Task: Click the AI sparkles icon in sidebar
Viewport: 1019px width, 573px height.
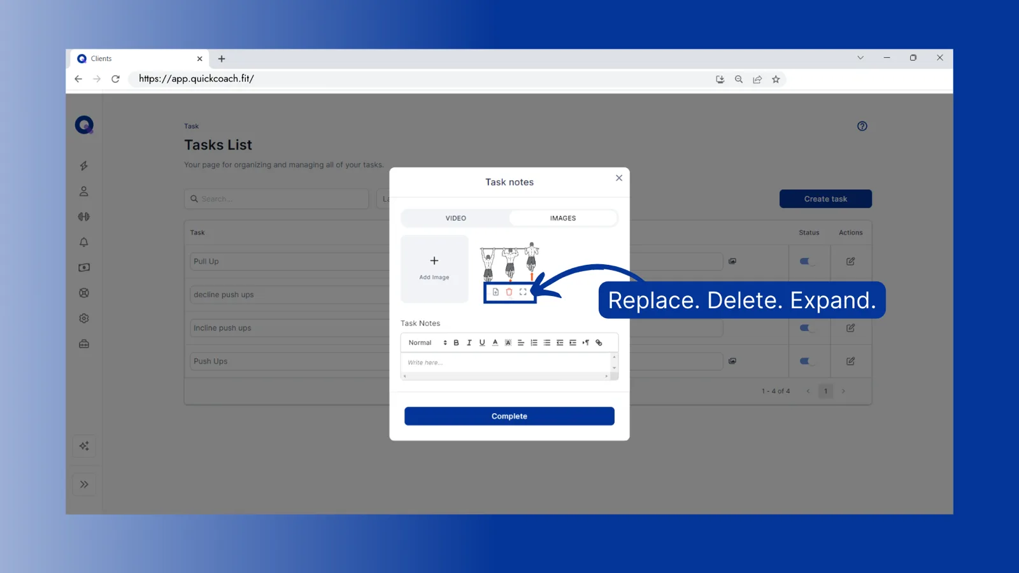Action: coord(84,446)
